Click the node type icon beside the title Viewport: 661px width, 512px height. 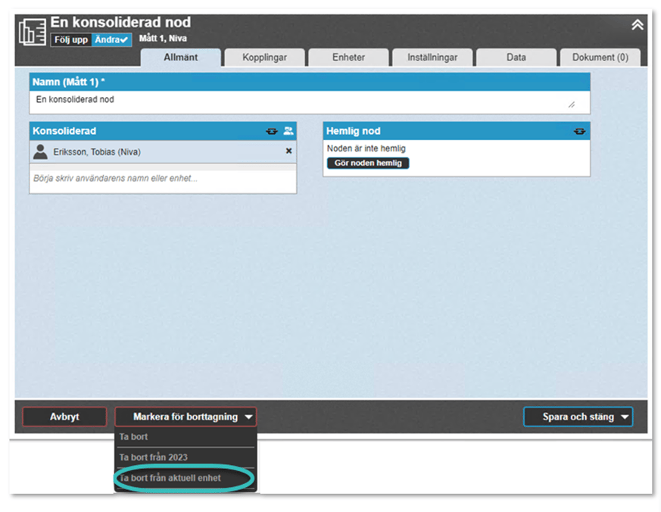32,33
